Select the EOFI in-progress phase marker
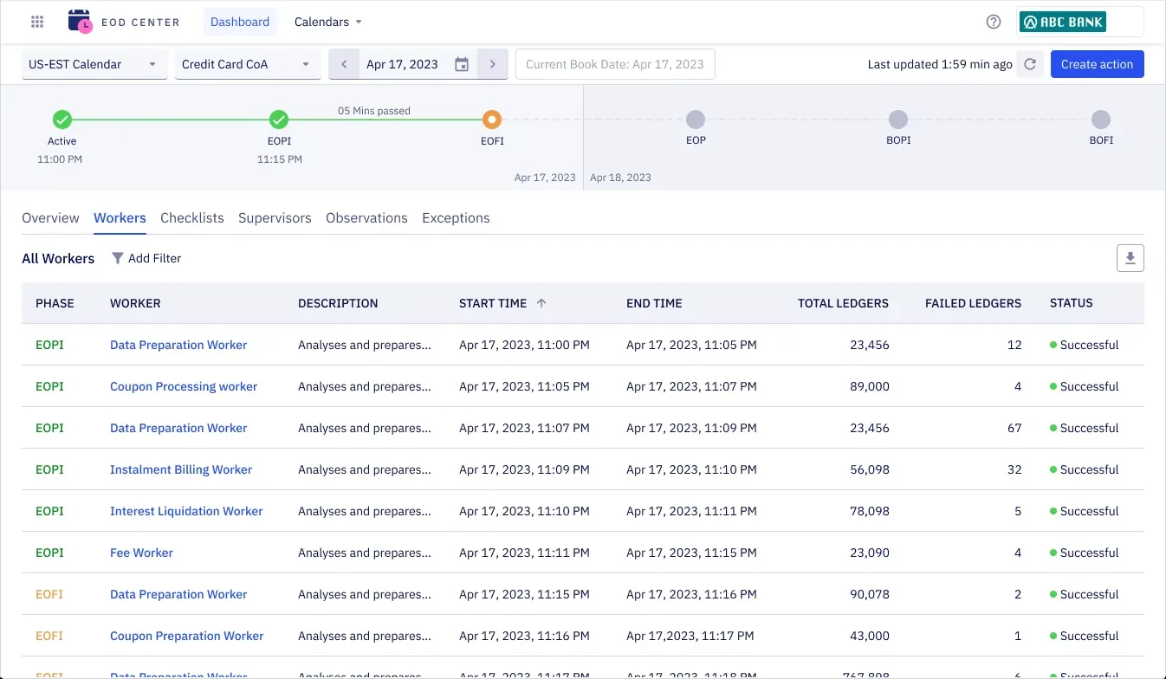This screenshot has height=679, width=1166. pyautogui.click(x=492, y=120)
